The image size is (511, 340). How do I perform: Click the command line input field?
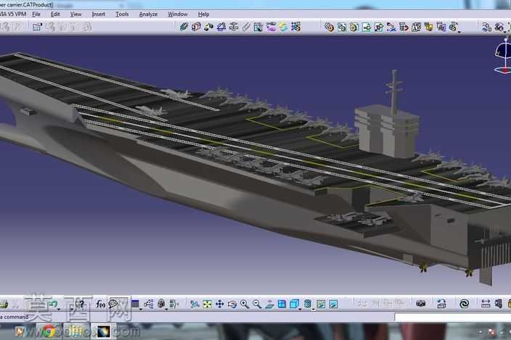click(x=453, y=317)
